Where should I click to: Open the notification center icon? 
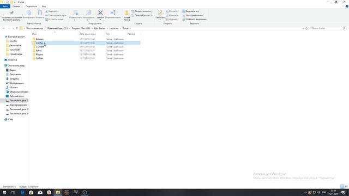[x=344, y=192]
